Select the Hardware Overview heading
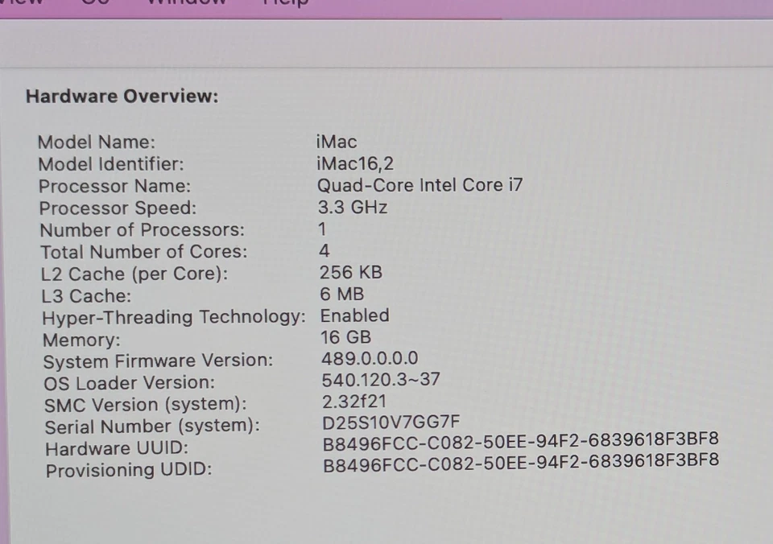 tap(121, 96)
